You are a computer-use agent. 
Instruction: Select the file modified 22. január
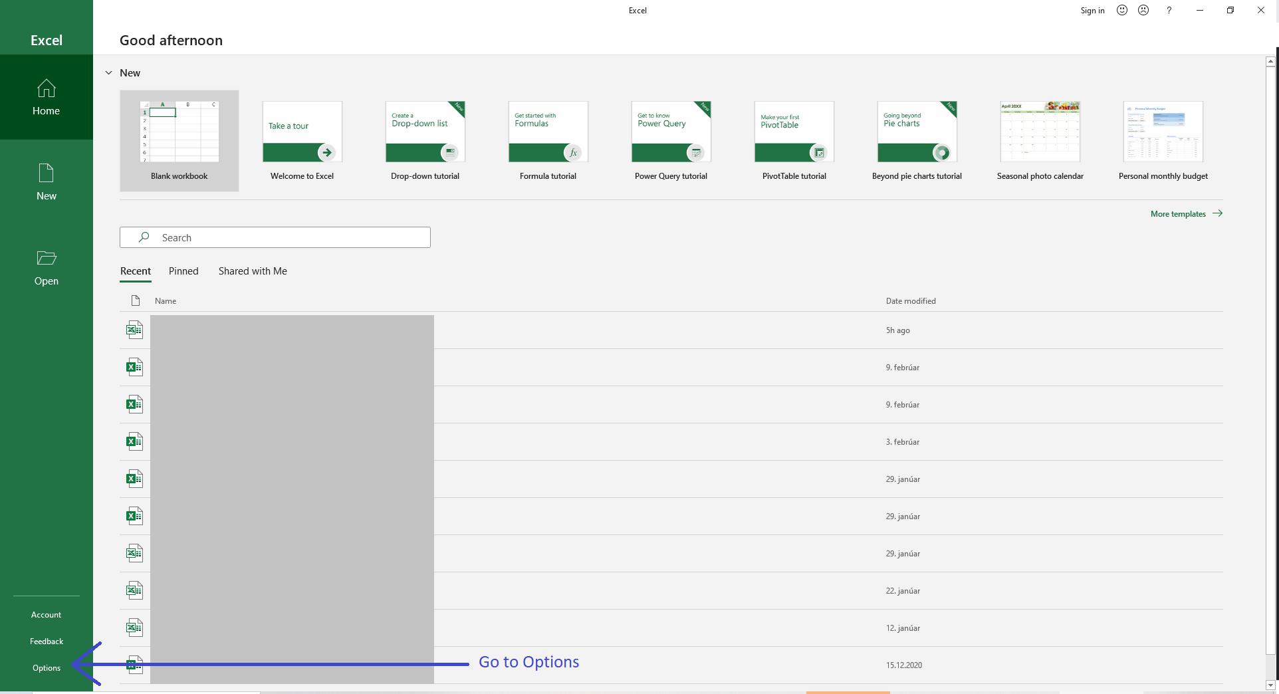(671, 590)
